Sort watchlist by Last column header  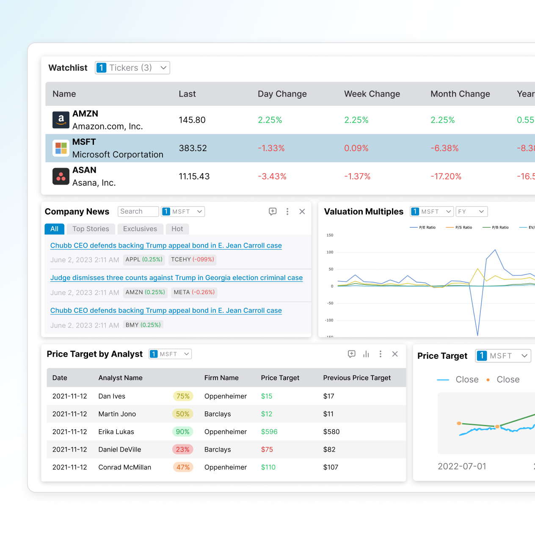tap(187, 94)
